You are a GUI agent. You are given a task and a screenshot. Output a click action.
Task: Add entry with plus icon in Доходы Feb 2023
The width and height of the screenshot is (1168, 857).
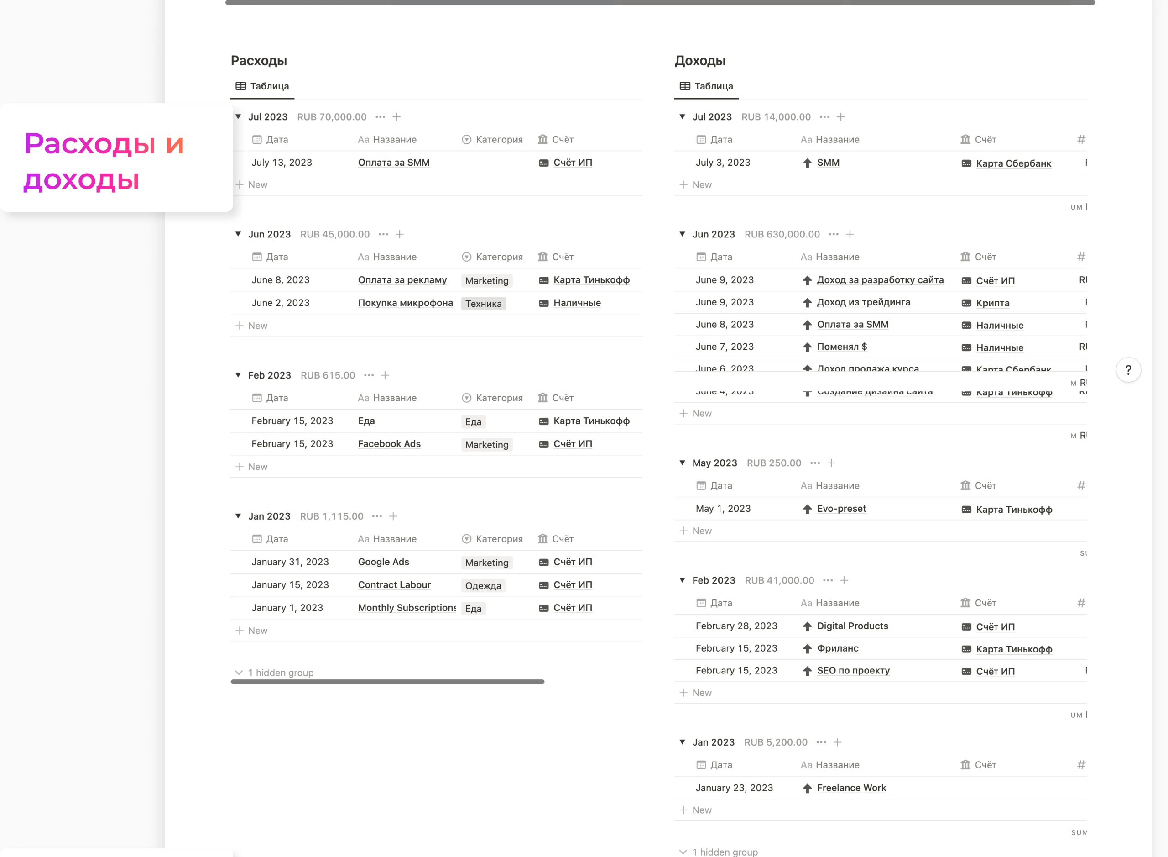coord(845,580)
